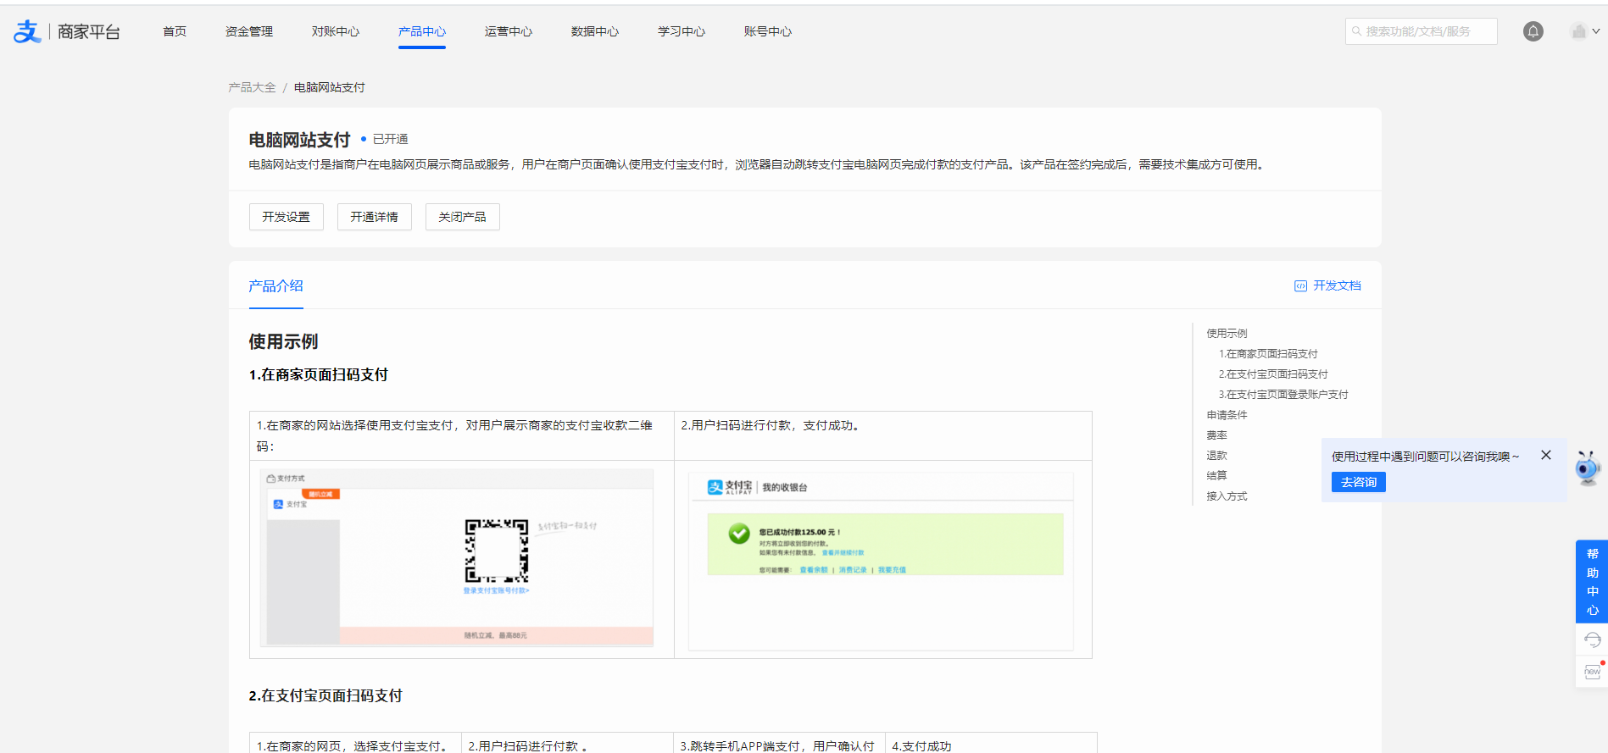This screenshot has height=753, width=1608.
Task: Switch to the 产品介绍 tab
Action: tap(275, 286)
